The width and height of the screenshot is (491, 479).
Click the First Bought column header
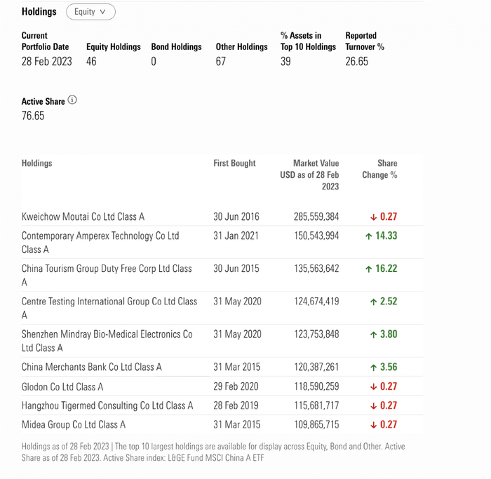pyautogui.click(x=234, y=164)
